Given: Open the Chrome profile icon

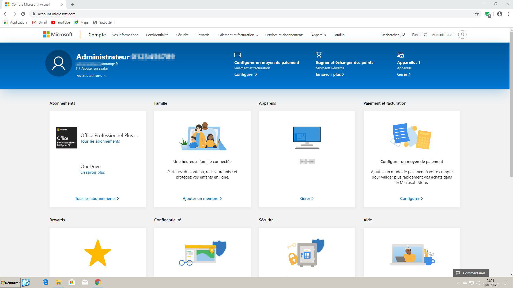Looking at the screenshot, I should (x=499, y=14).
